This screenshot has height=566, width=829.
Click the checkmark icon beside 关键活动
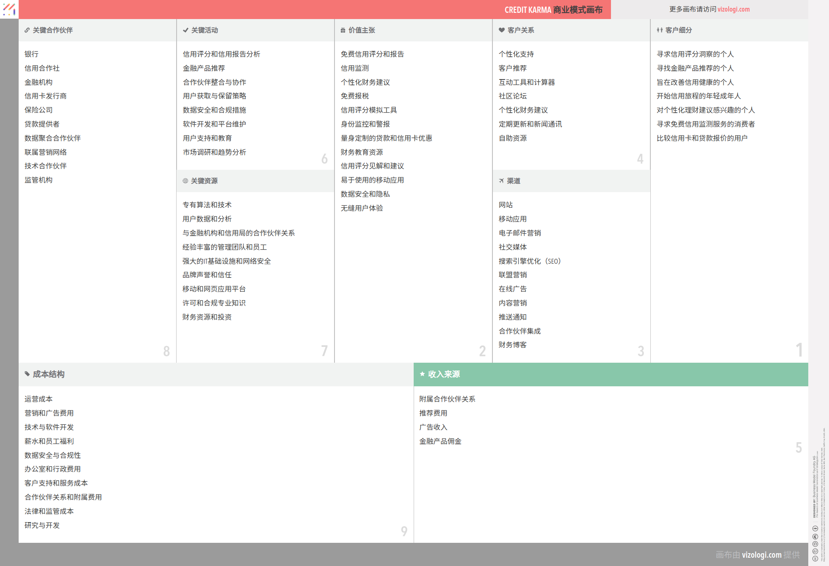tap(185, 30)
